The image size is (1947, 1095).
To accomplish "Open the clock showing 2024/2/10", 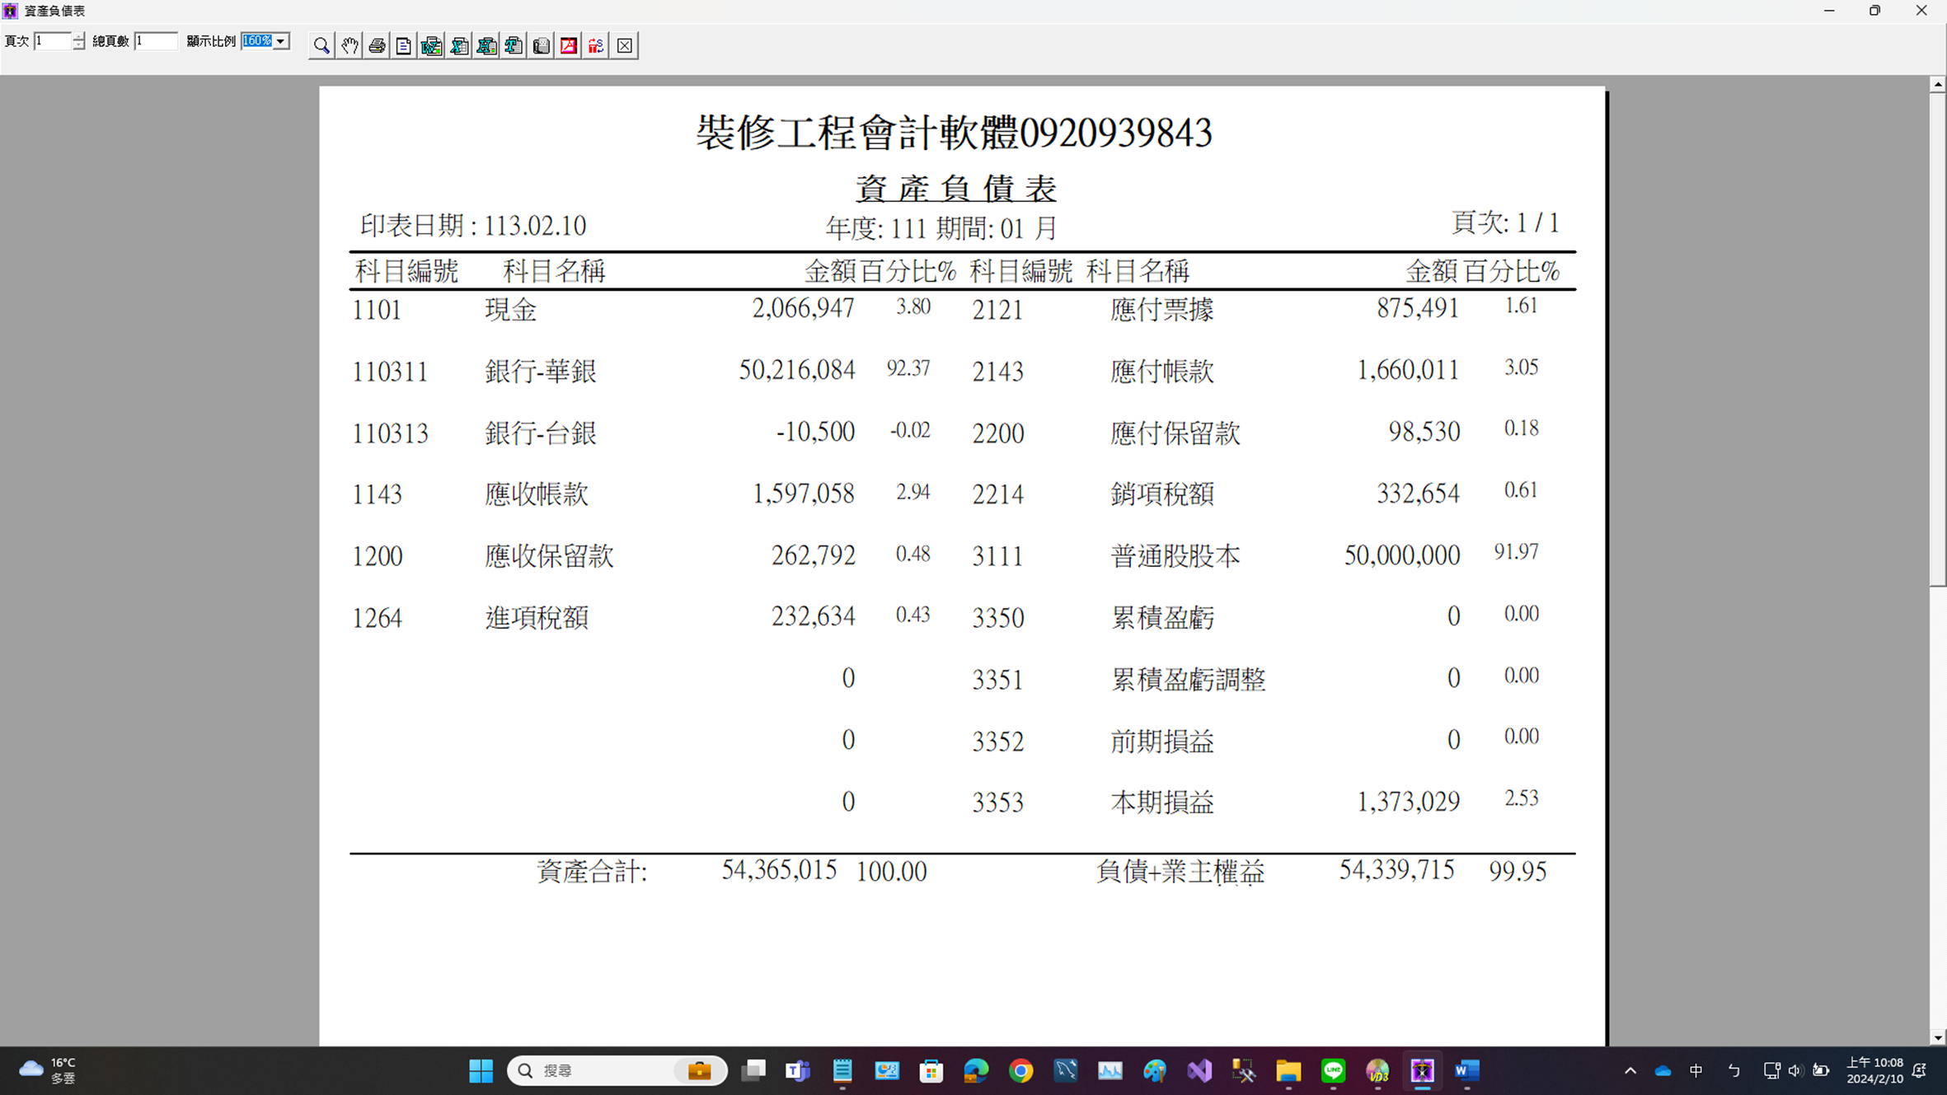I will 1874,1070.
